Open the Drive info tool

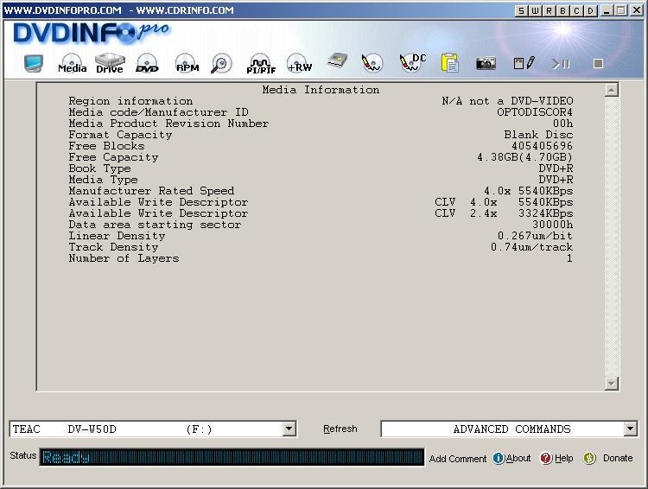pyautogui.click(x=110, y=63)
